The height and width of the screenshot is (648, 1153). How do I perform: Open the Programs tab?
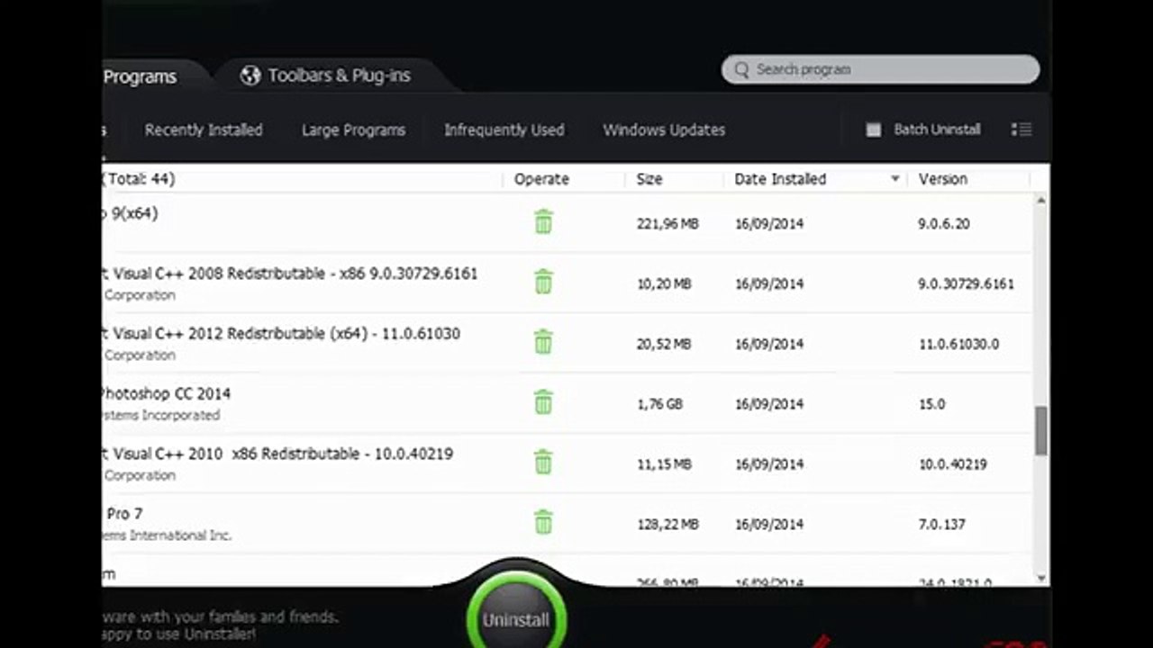point(140,76)
